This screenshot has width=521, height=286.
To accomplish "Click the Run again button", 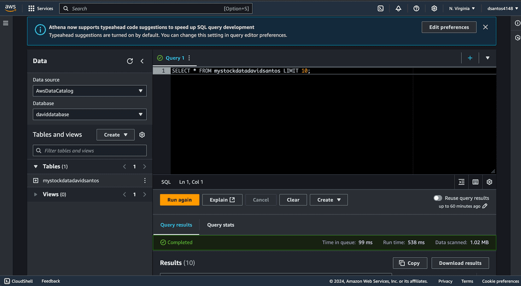I will coord(179,200).
